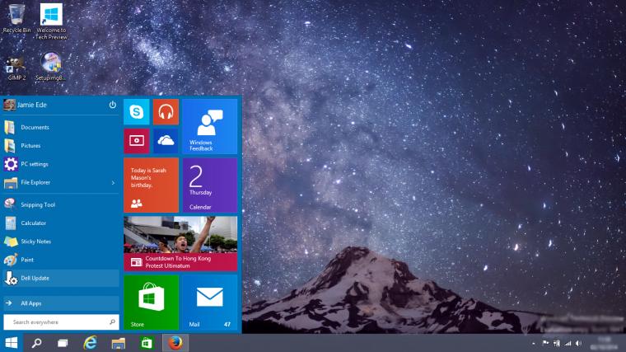Open the Windows Feedback tile

pyautogui.click(x=209, y=126)
